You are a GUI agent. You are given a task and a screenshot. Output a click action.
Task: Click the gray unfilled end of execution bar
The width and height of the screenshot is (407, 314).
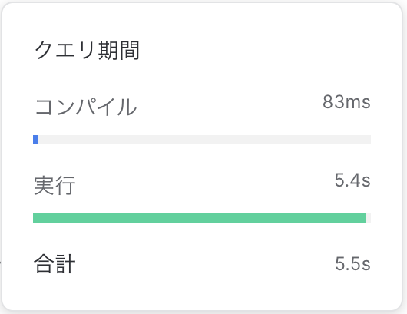368,218
